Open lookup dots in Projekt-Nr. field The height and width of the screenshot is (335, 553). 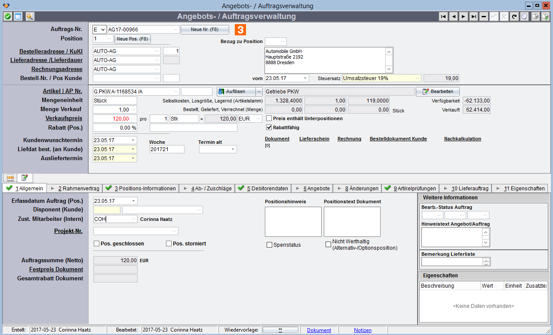point(174,231)
